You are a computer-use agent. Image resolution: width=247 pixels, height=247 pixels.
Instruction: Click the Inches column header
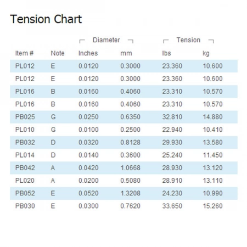pos(88,53)
